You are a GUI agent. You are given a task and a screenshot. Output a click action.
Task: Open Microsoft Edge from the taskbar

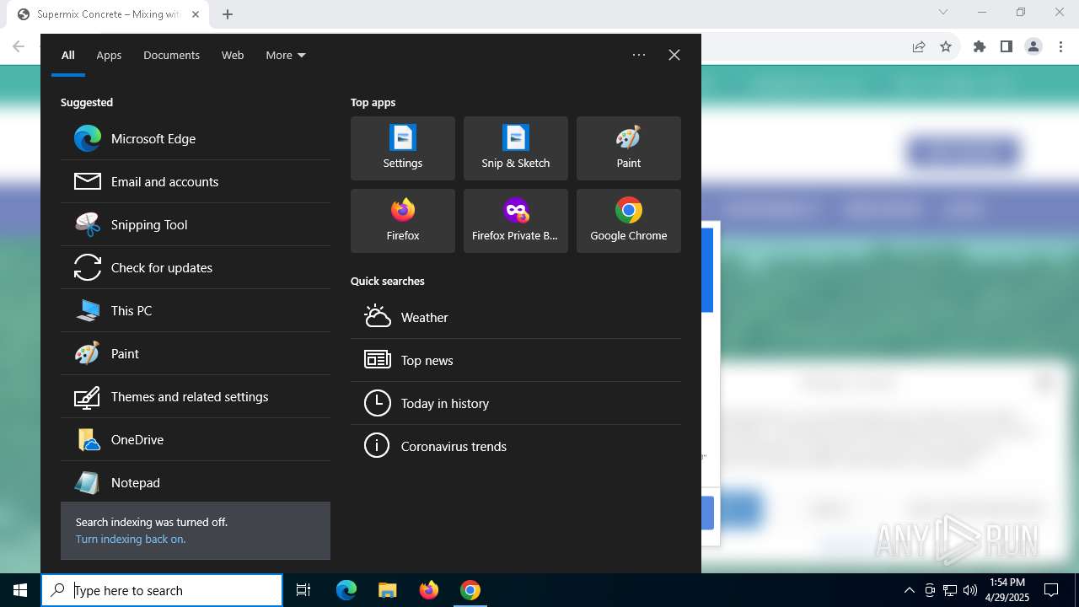346,590
